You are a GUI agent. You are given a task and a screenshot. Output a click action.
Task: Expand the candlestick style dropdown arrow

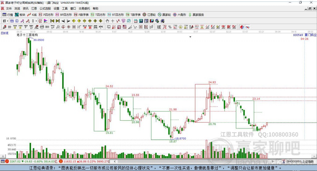[x=36, y=21]
